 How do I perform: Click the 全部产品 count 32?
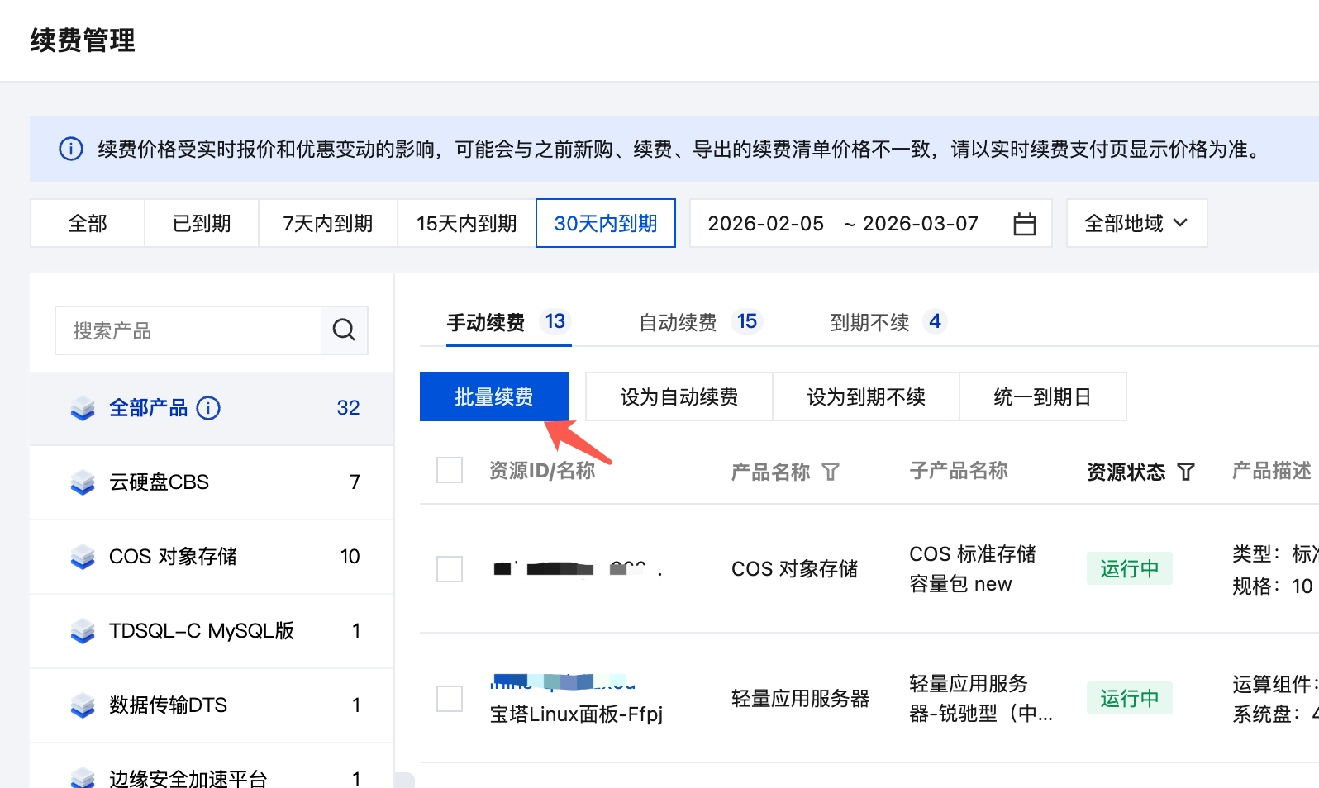point(348,408)
